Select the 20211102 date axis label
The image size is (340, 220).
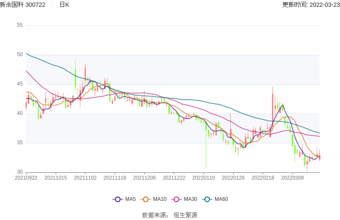[85, 177]
